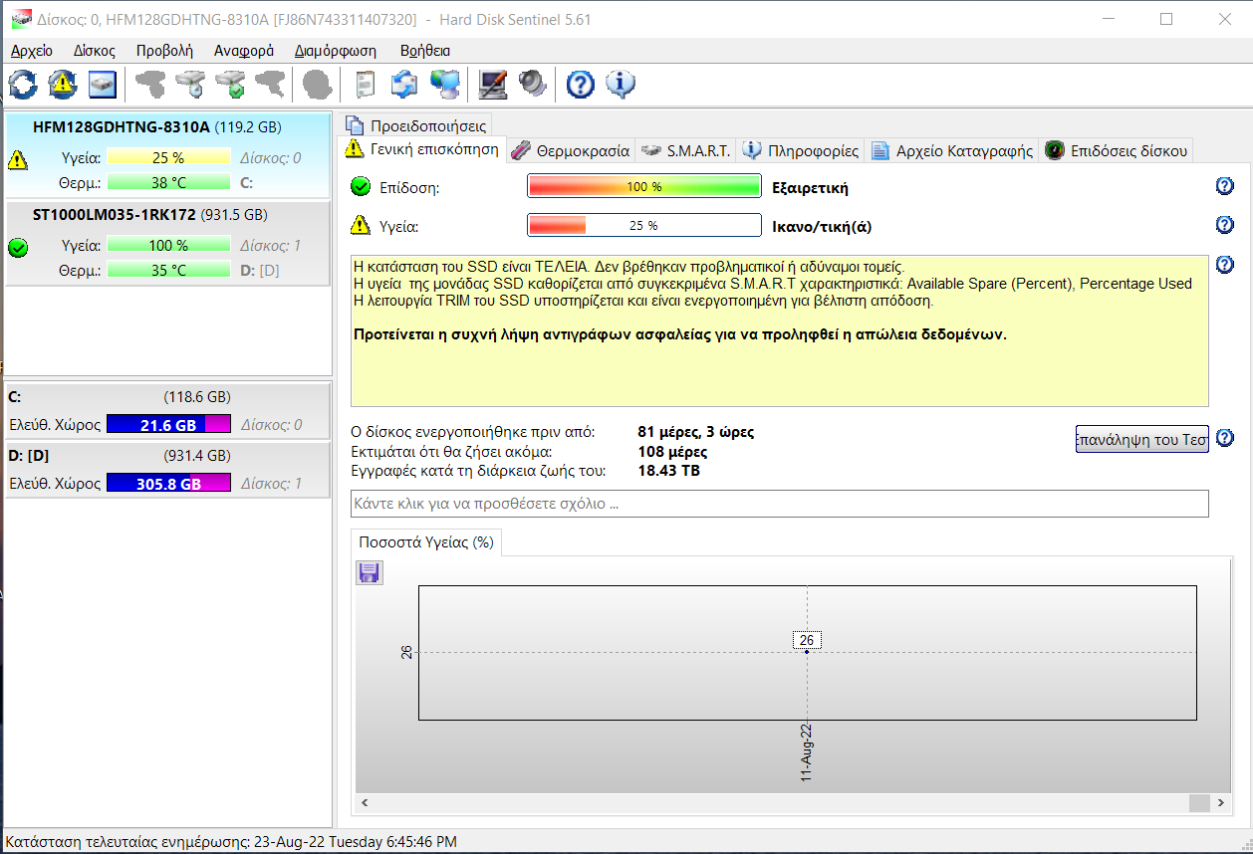Click the Hard Disk Sentinel title bar icon
1253x854 pixels.
pos(20,18)
